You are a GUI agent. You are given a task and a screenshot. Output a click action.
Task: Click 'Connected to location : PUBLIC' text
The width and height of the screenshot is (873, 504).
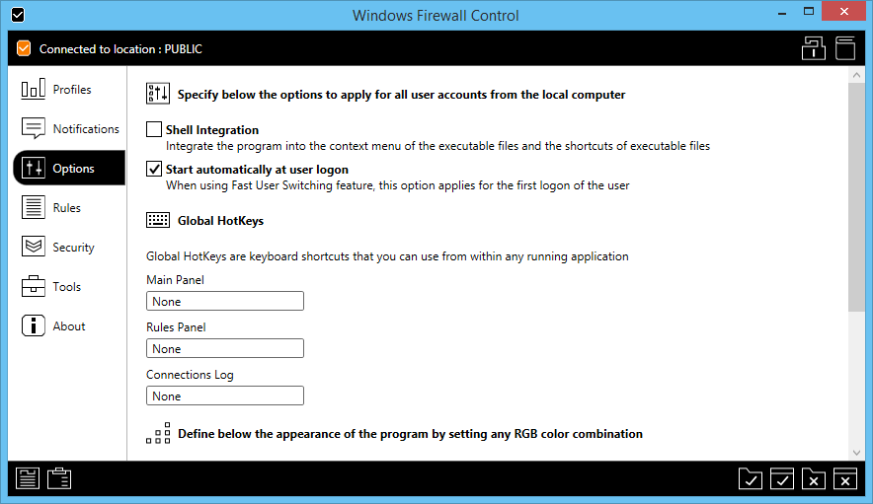click(120, 49)
